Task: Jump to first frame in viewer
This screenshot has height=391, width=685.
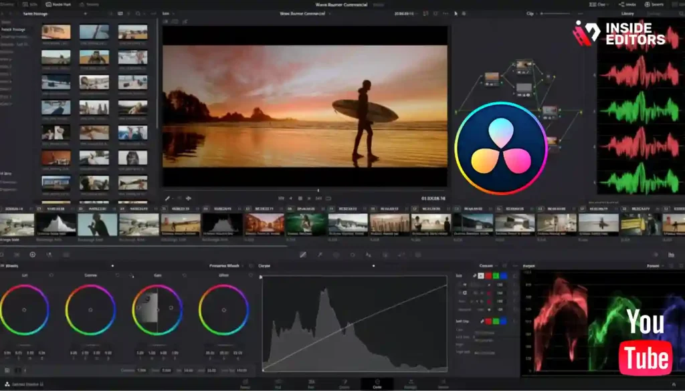Action: coord(282,199)
